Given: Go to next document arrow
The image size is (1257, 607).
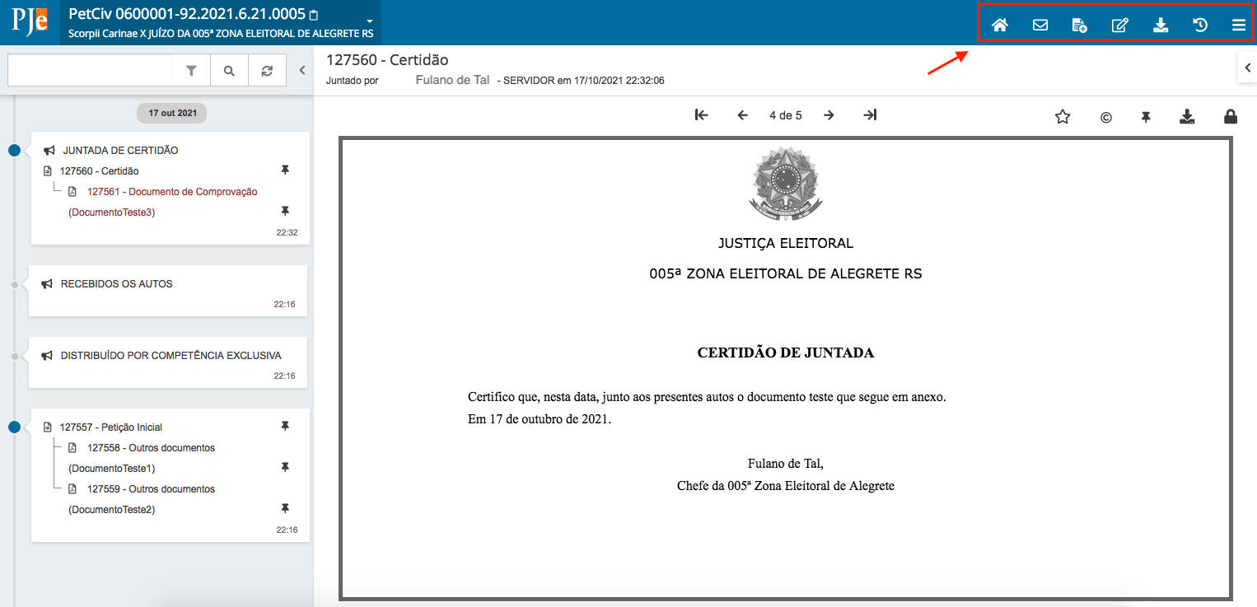Looking at the screenshot, I should tap(829, 115).
